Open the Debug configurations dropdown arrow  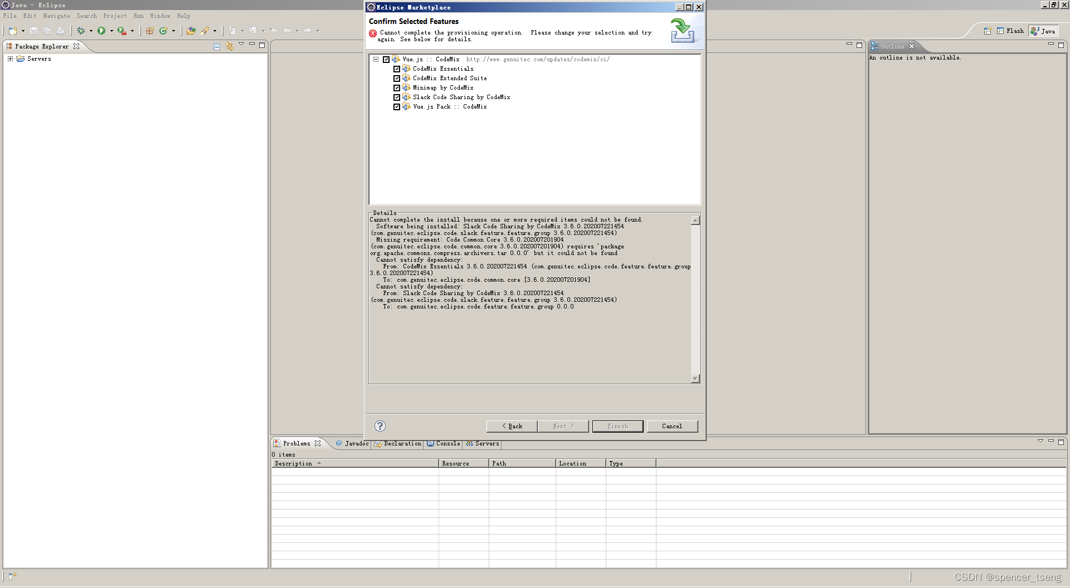pos(91,31)
